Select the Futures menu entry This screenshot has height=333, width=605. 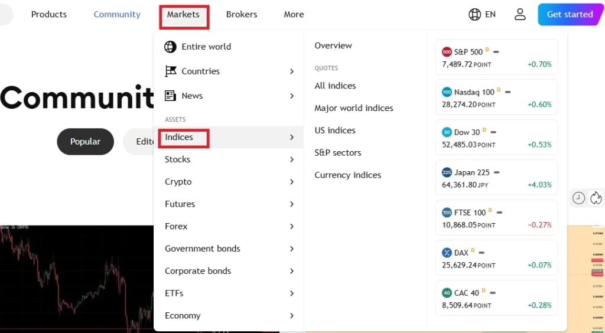229,204
